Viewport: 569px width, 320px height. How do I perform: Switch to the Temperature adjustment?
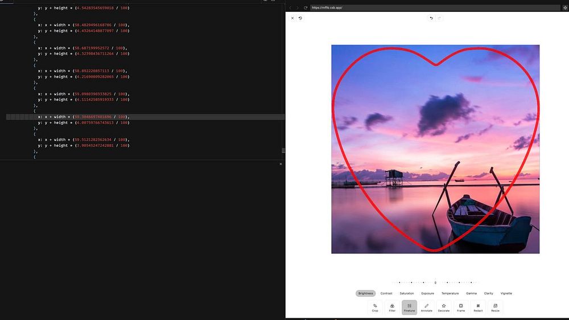(450, 293)
